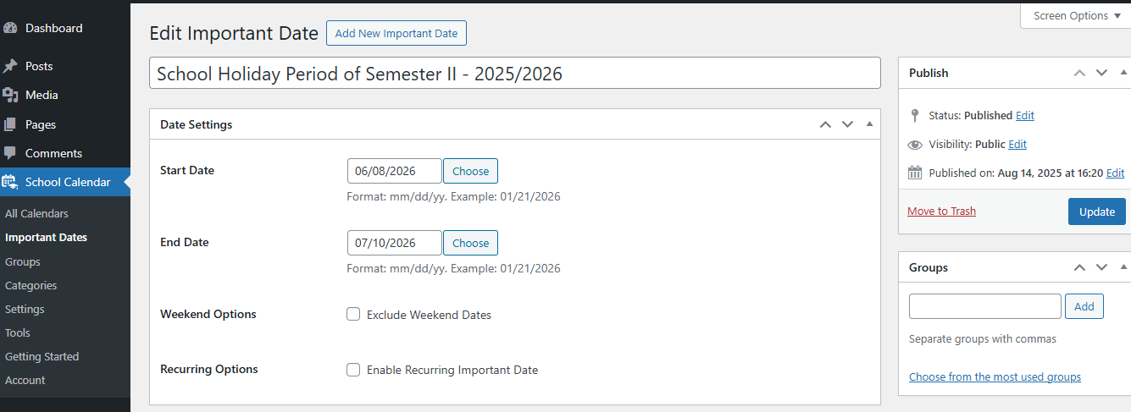Click the Media library icon

click(x=10, y=95)
